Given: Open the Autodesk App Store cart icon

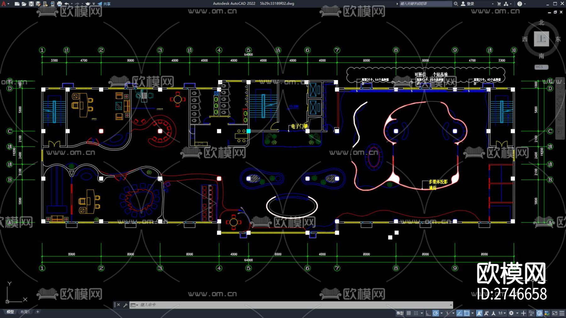Looking at the screenshot, I should point(499,4).
